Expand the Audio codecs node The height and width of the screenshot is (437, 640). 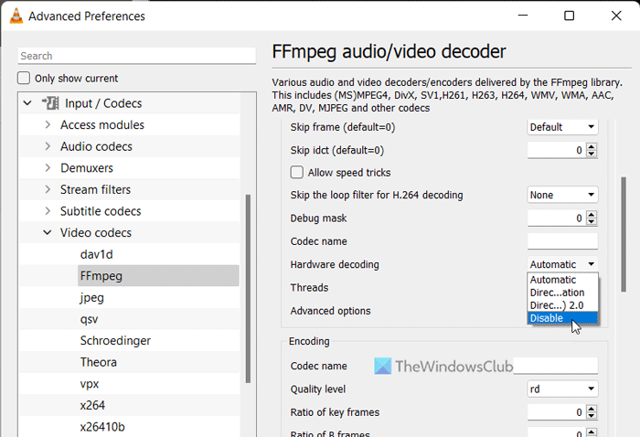(x=48, y=146)
